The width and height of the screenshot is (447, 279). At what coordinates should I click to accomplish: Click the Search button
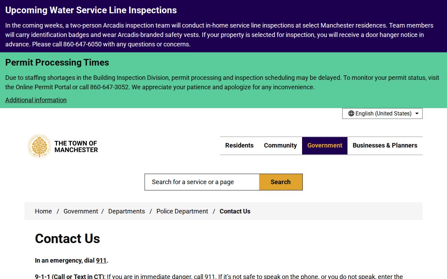pos(281,182)
